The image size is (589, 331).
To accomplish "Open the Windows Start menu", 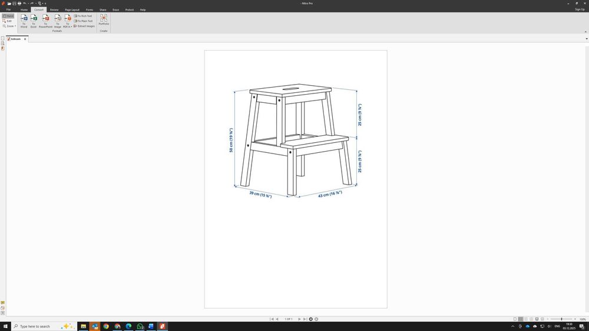I will (x=5, y=326).
